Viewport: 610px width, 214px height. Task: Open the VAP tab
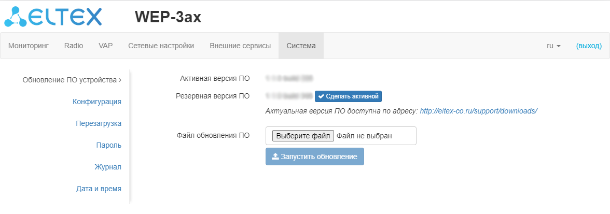(x=106, y=46)
